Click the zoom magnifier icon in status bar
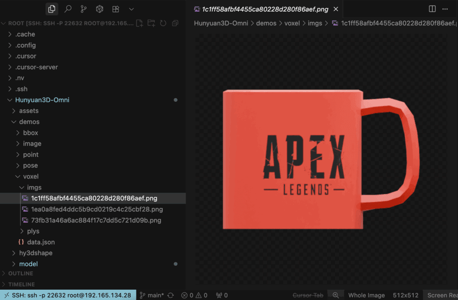This screenshot has height=300, width=458. pyautogui.click(x=335, y=295)
